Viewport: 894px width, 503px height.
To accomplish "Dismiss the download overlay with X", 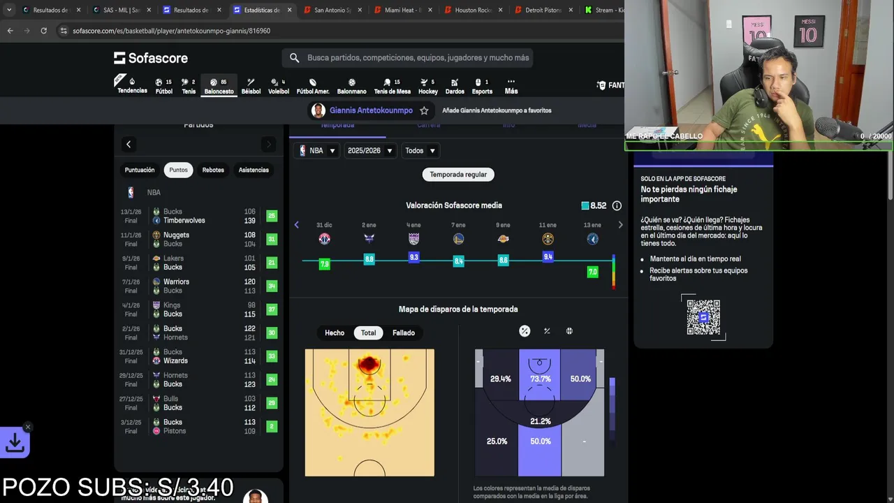I will 28,427.
